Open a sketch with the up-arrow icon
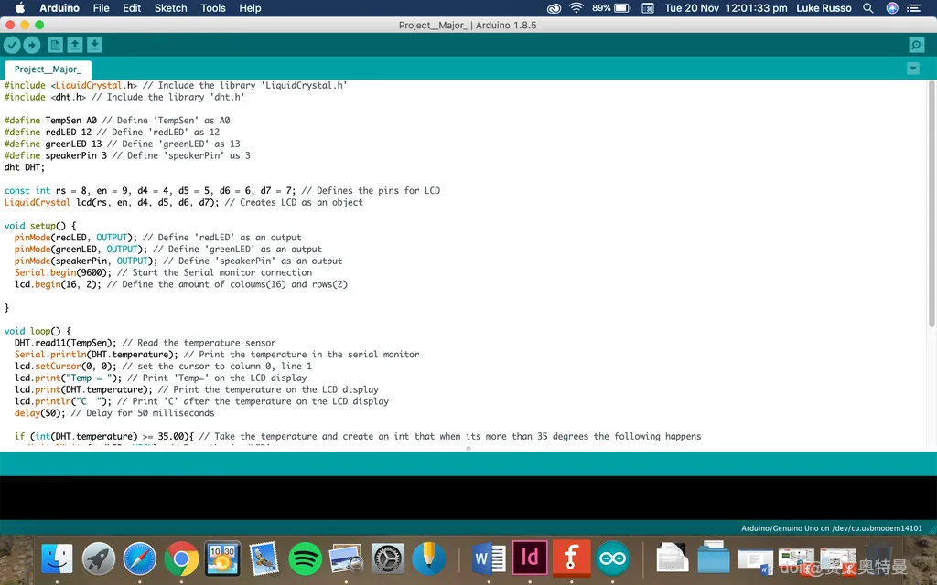Image resolution: width=937 pixels, height=585 pixels. pos(75,45)
